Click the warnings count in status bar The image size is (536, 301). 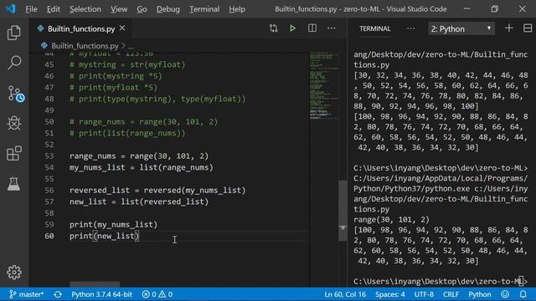pos(166,294)
